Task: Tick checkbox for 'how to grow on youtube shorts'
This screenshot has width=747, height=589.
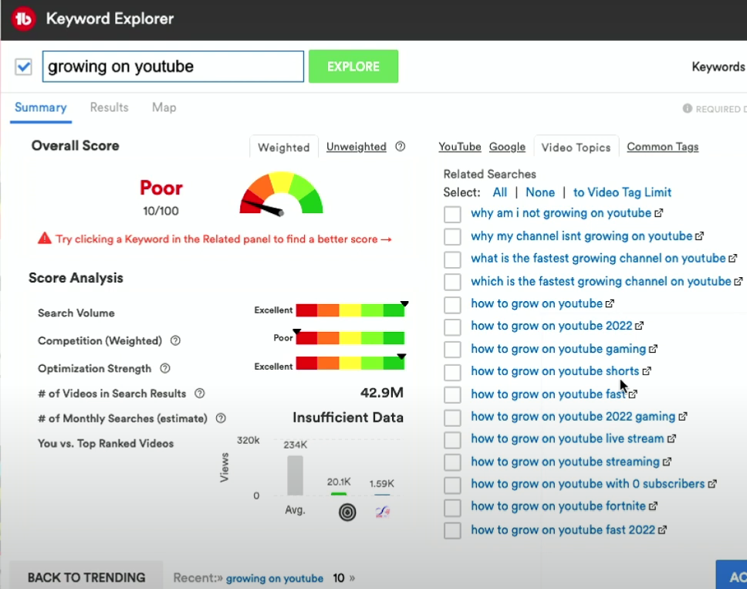Action: click(452, 372)
